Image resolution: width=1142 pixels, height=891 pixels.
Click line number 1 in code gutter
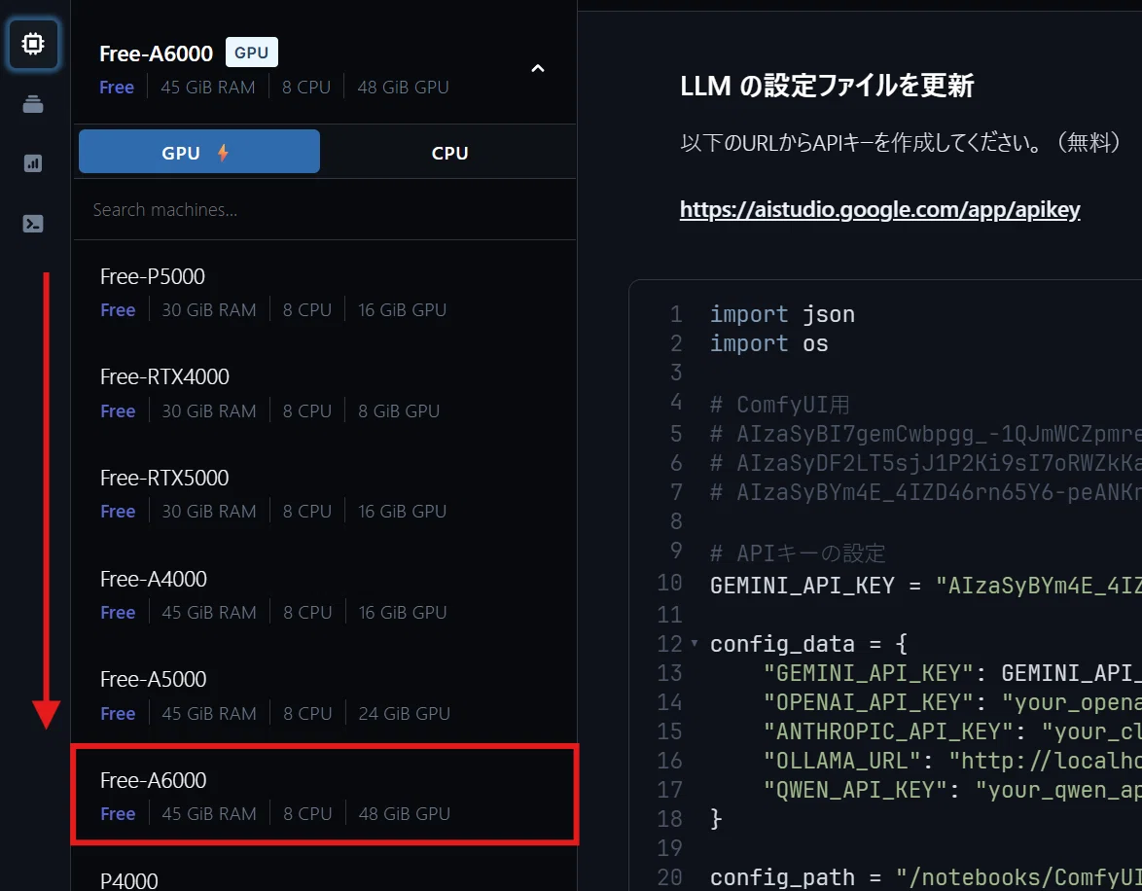[676, 314]
